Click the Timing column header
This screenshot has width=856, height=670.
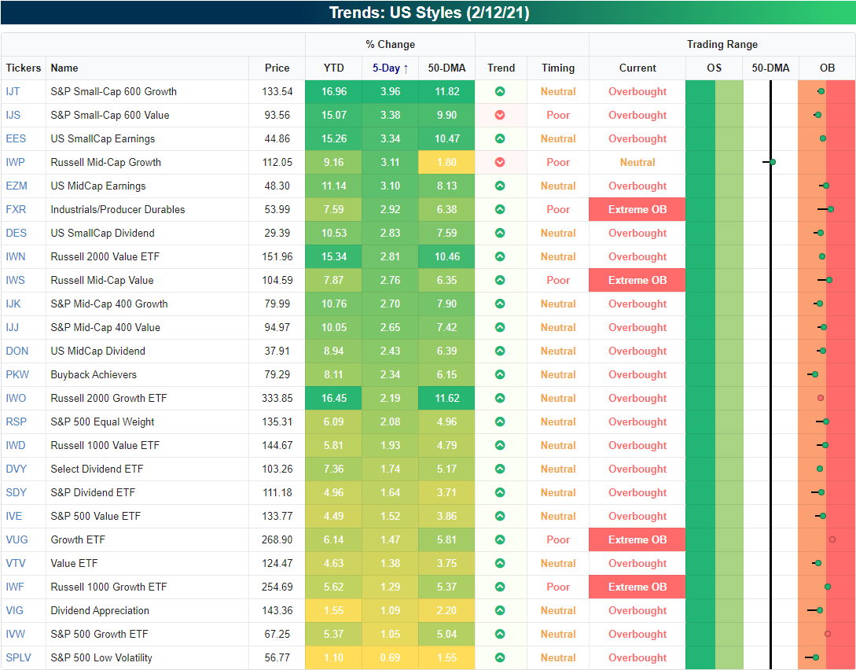point(558,68)
